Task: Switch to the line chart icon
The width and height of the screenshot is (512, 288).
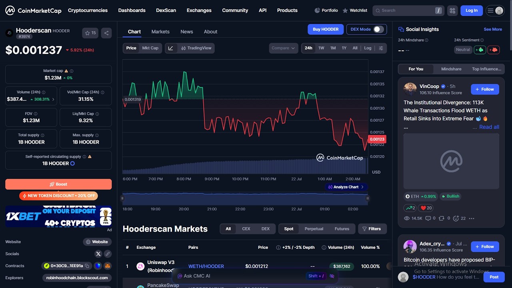Action: click(x=171, y=48)
